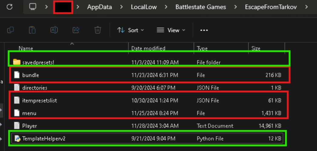Image resolution: width=317 pixels, height=151 pixels.
Task: Select the Player text document
Action: 29,126
